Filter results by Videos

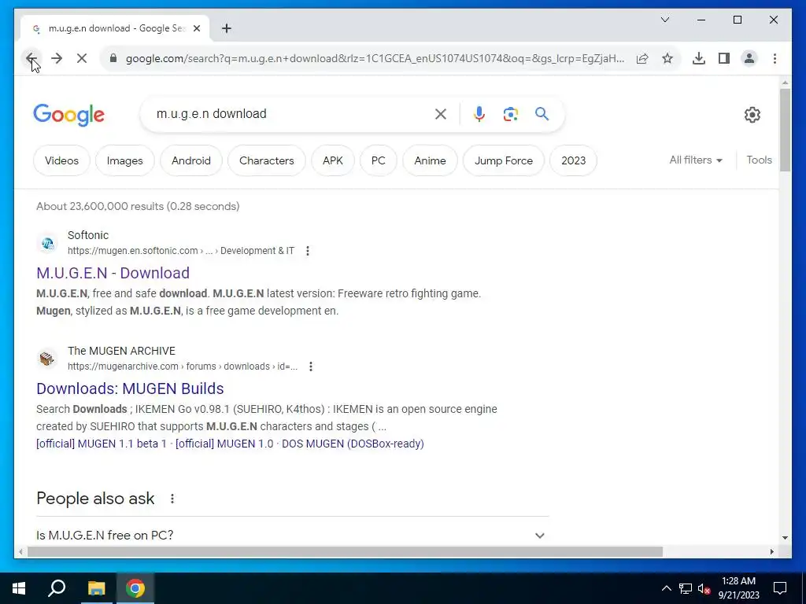click(61, 160)
